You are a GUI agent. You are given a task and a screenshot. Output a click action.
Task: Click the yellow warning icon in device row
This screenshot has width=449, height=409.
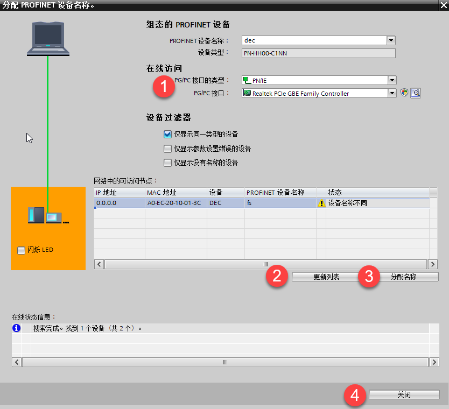click(321, 203)
